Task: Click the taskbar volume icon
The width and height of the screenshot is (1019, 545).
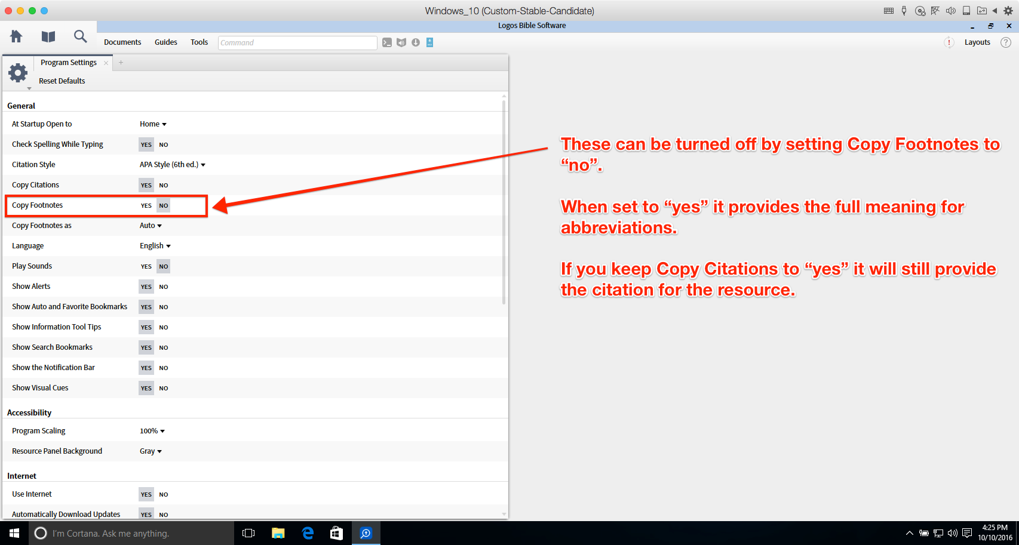Action: [953, 533]
